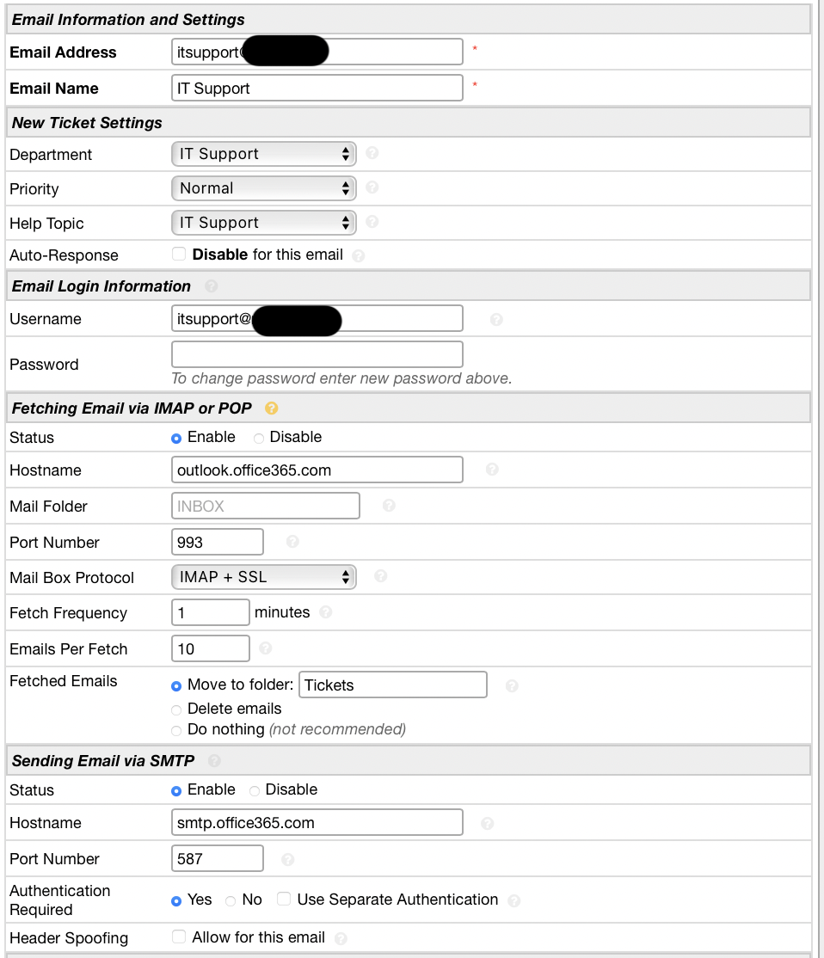
Task: Open help tip next to Email Login Information heading
Action: coord(212,286)
